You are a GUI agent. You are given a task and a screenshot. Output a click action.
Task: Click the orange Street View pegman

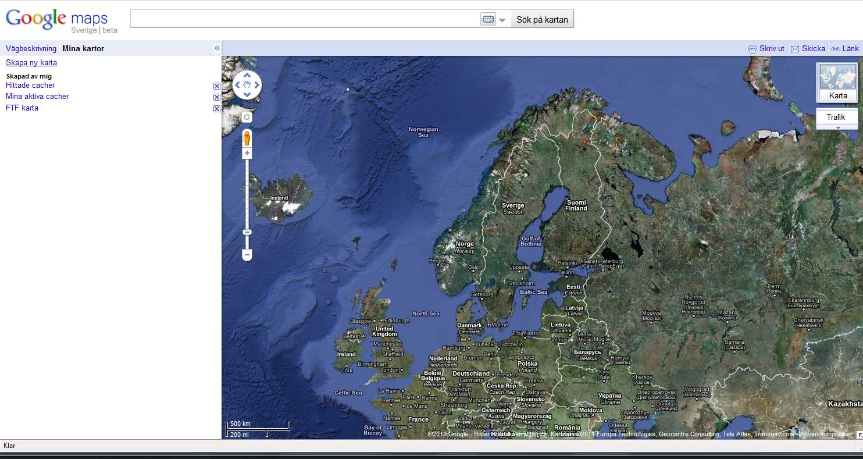pyautogui.click(x=247, y=138)
